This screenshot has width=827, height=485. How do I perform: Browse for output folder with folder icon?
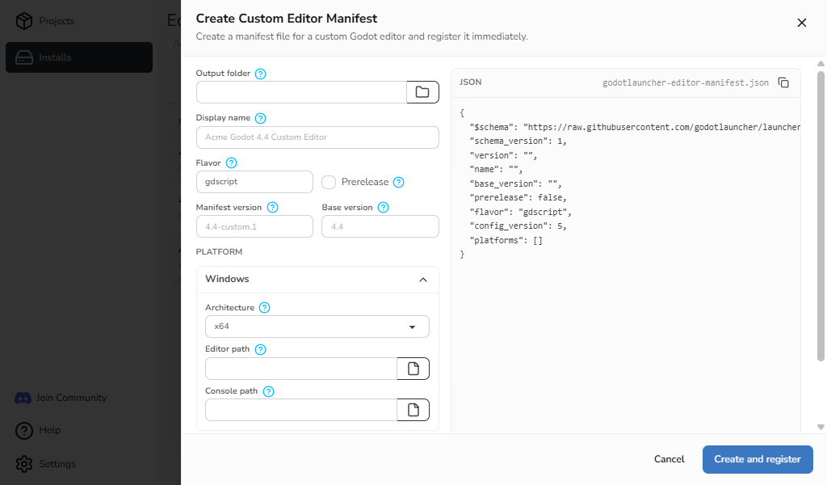coord(422,92)
